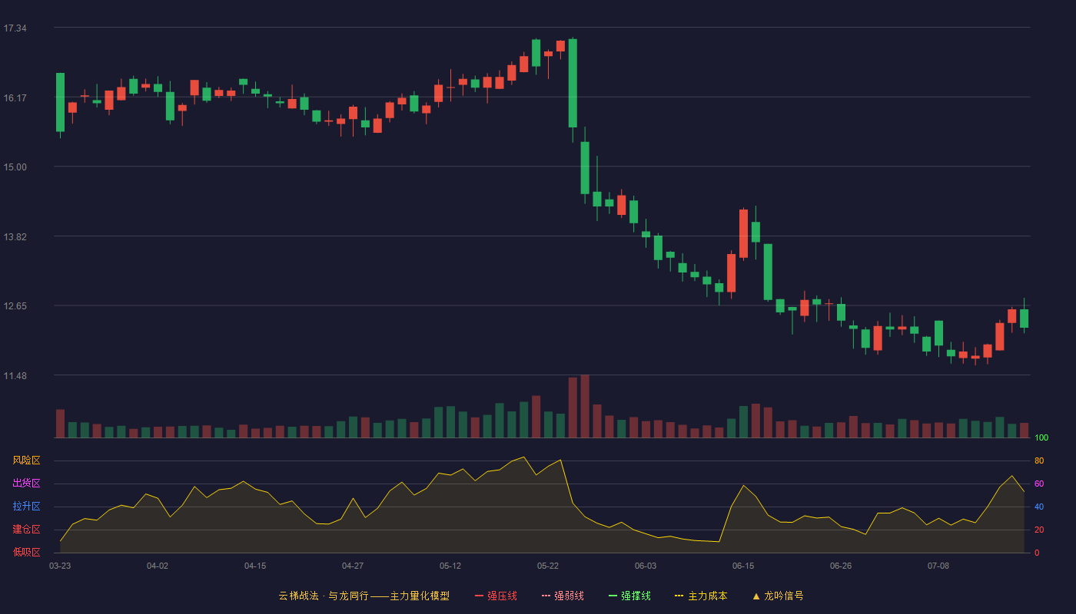This screenshot has width=1076, height=614.
Task: Toggle the red 强压线 legend marker
Action: [x=479, y=596]
